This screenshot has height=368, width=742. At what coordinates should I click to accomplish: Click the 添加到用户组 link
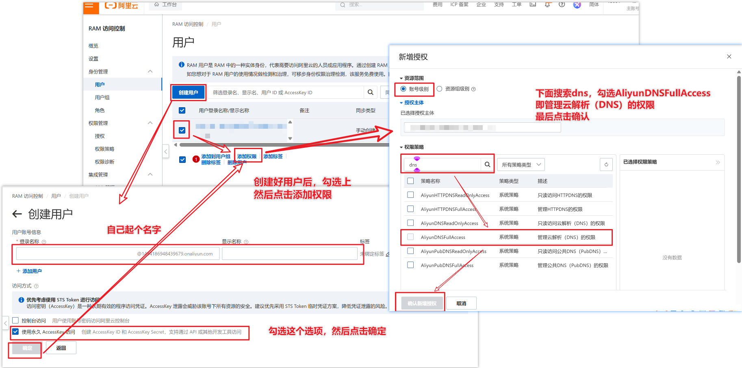[216, 156]
